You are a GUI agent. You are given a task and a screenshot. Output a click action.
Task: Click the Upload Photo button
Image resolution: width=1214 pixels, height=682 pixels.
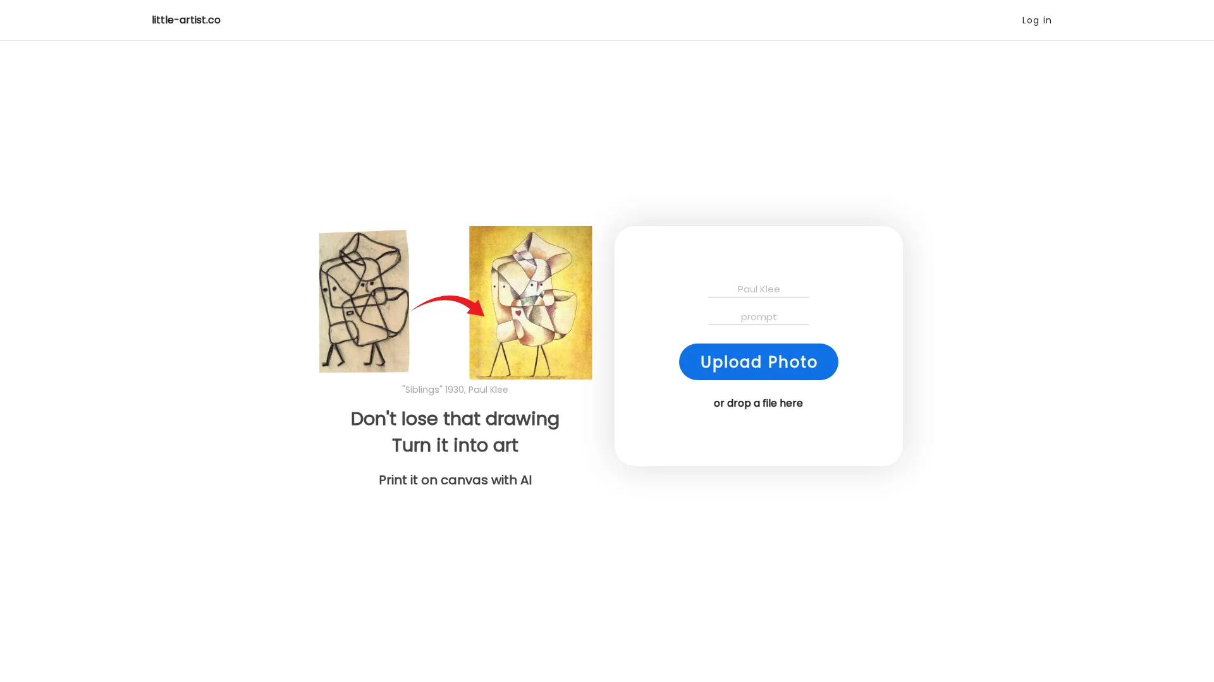(758, 362)
